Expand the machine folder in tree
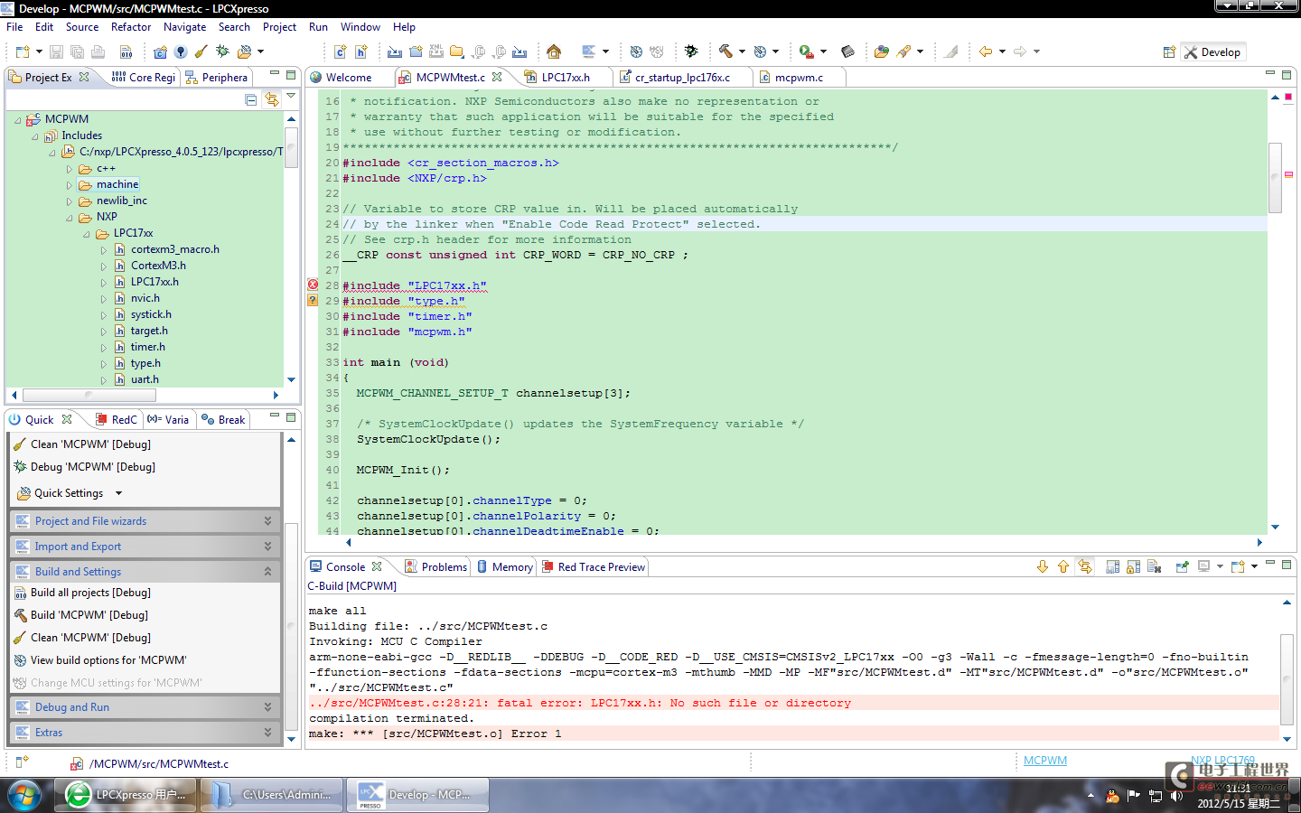The width and height of the screenshot is (1301, 813). (x=69, y=185)
